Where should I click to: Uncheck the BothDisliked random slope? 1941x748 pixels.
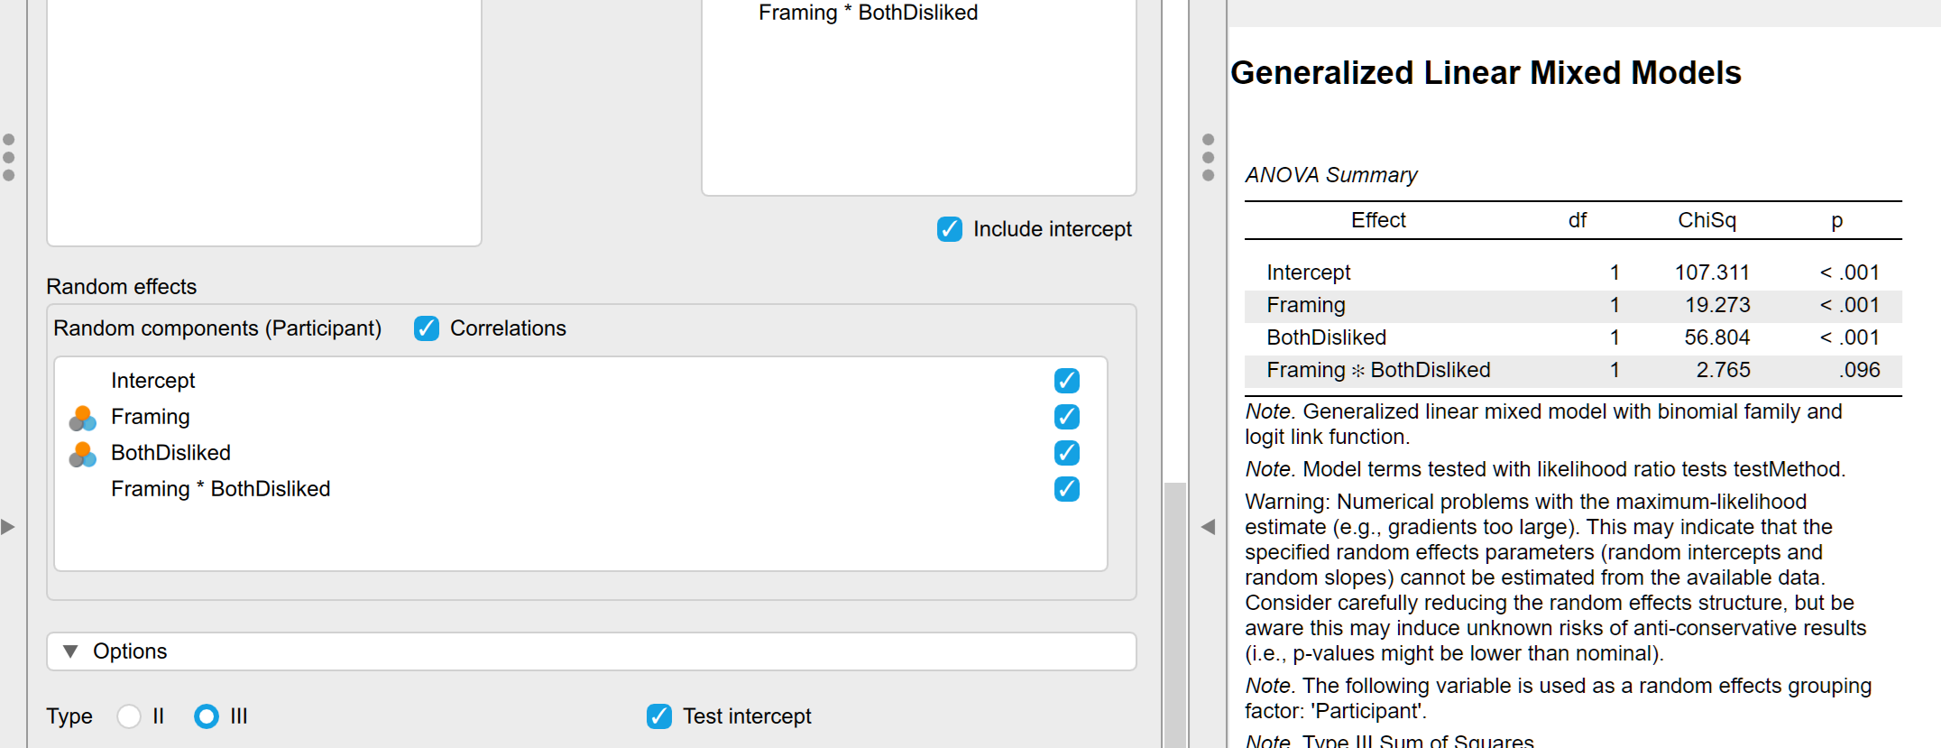(x=1066, y=453)
